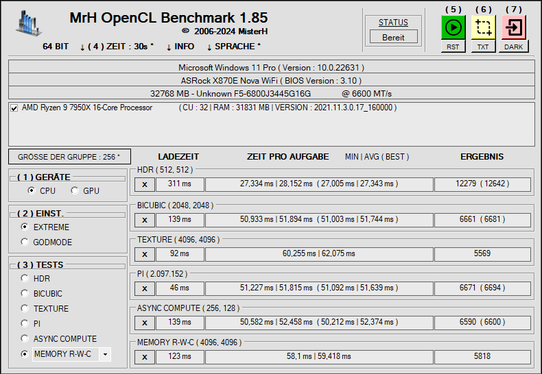This screenshot has height=374, width=542.
Task: Expand the MEMORY R-W-C combo box arrow
Action: 105,354
